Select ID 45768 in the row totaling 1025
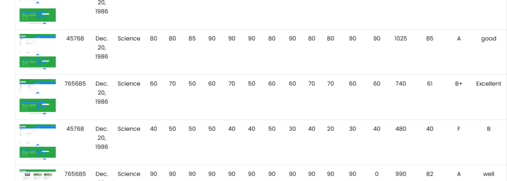 [75, 39]
